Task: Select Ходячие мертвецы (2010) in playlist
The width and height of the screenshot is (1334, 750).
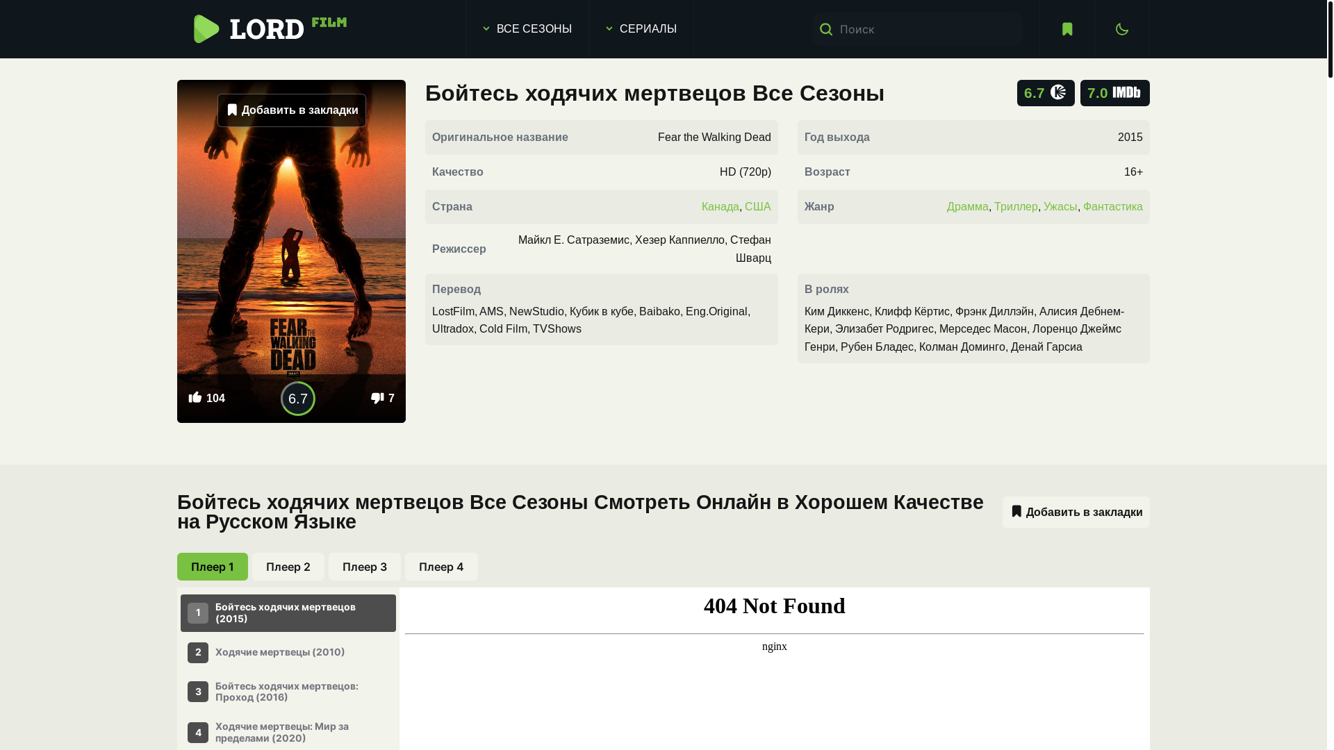Action: click(288, 653)
